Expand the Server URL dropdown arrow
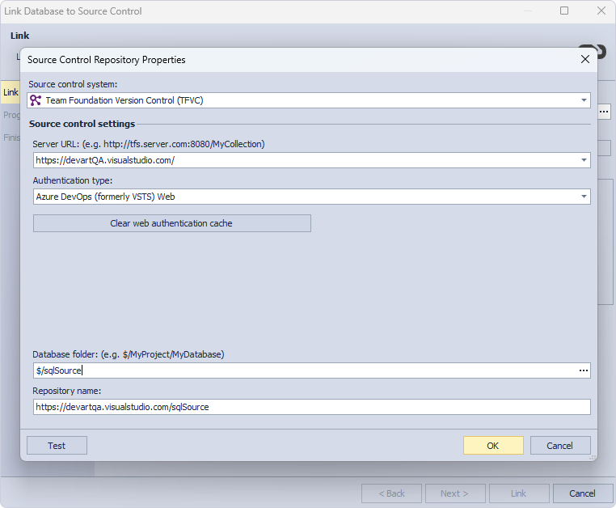The width and height of the screenshot is (616, 508). [584, 160]
